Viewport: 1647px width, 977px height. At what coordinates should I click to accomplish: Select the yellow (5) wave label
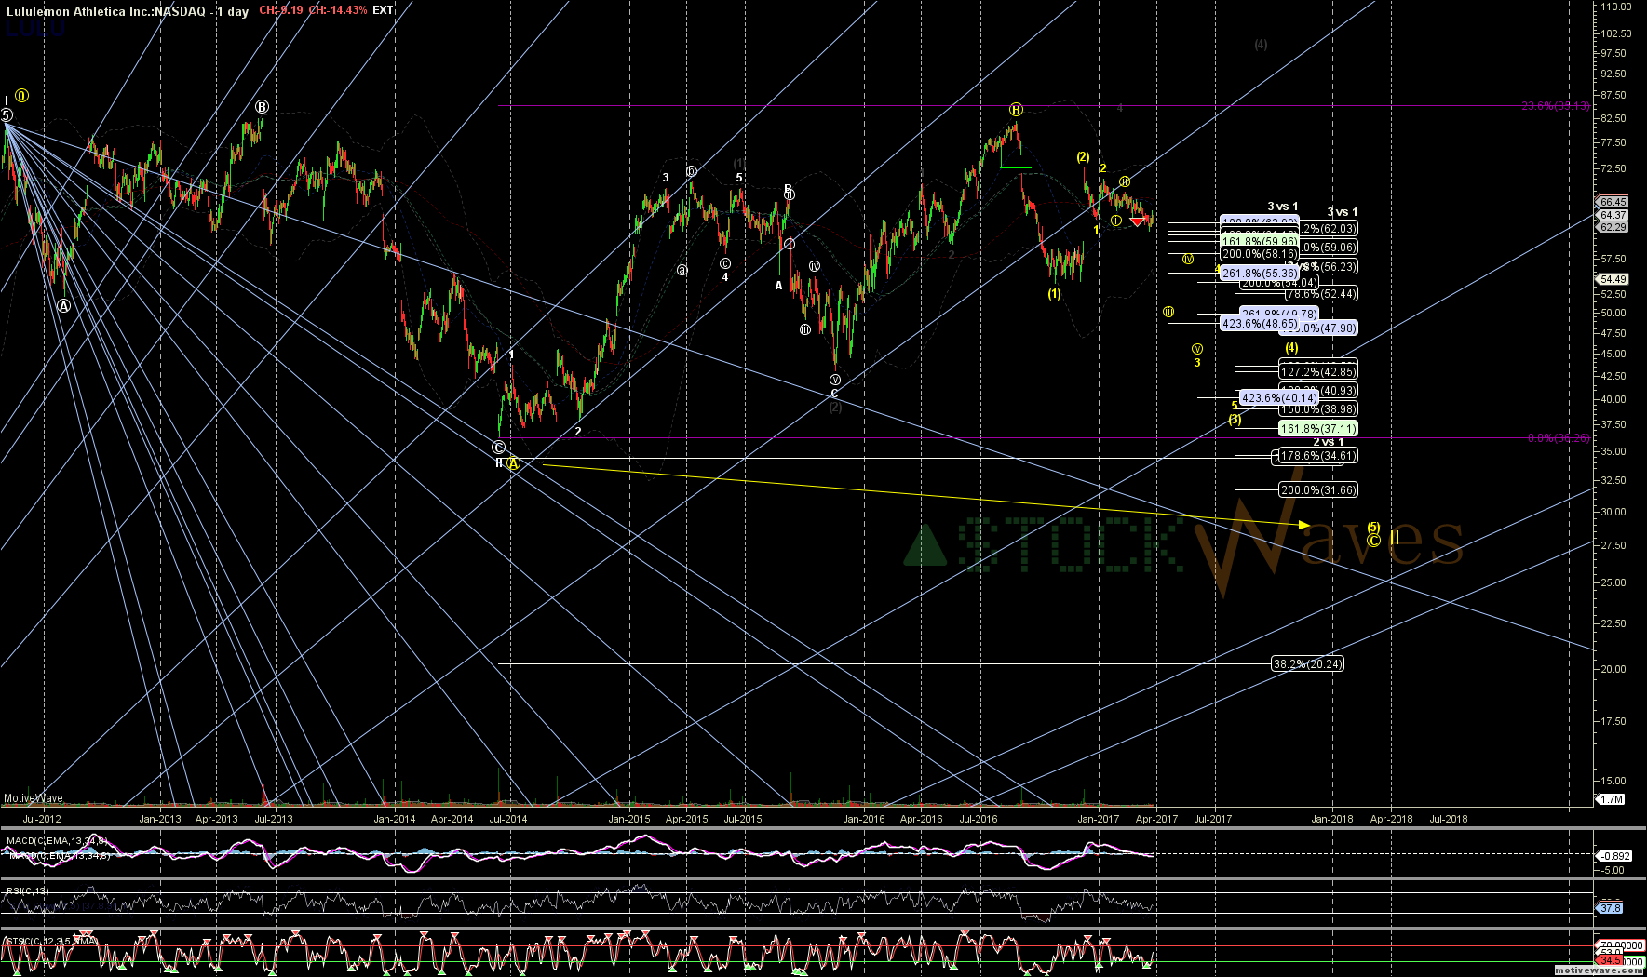tap(1373, 528)
